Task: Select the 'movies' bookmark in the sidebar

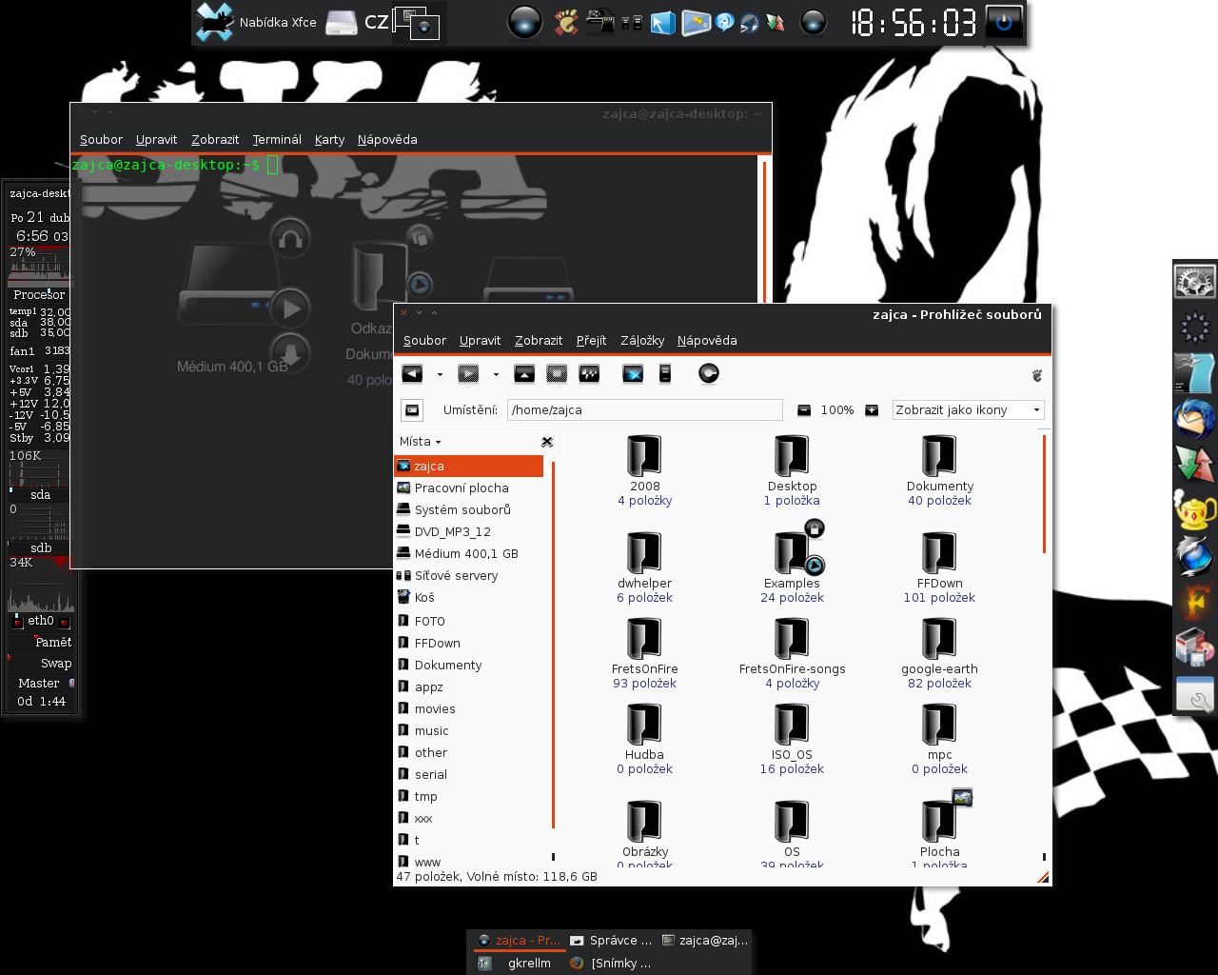Action: tap(469, 709)
